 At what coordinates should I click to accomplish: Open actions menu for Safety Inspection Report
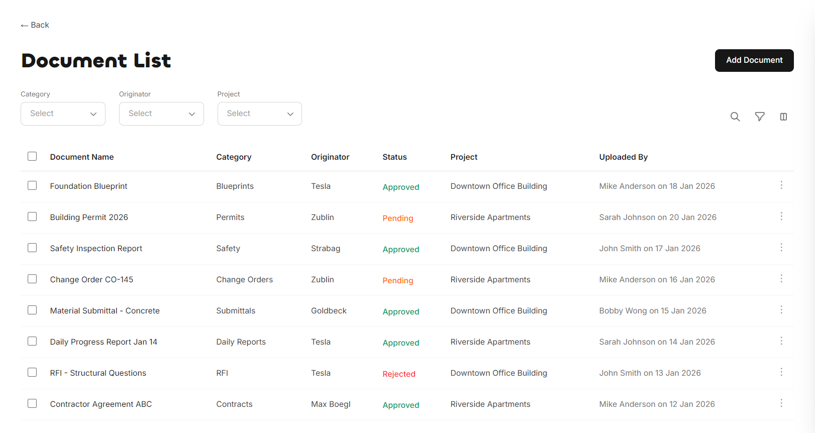781,248
